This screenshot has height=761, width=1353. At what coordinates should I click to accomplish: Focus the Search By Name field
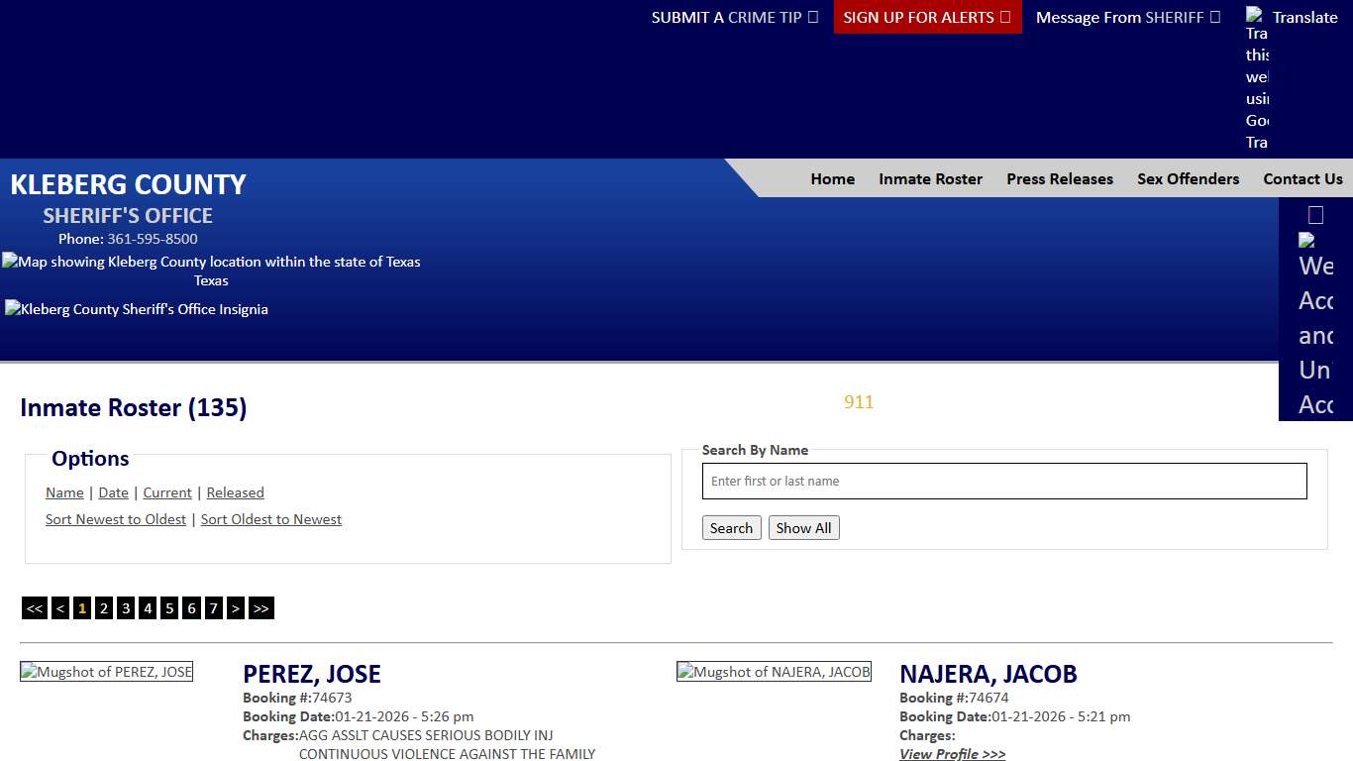click(x=1004, y=482)
